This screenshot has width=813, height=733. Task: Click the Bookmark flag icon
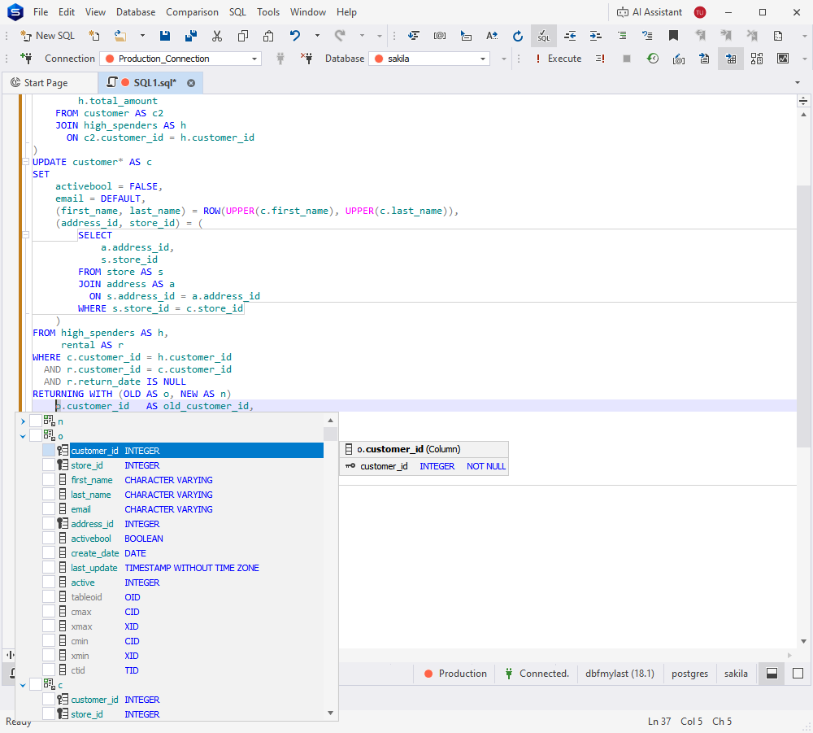click(673, 36)
